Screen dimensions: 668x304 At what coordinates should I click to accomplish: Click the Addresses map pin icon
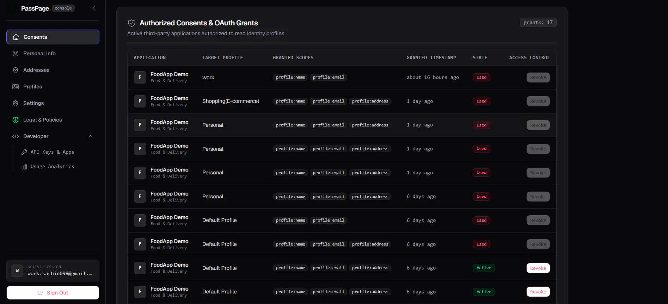tap(16, 70)
